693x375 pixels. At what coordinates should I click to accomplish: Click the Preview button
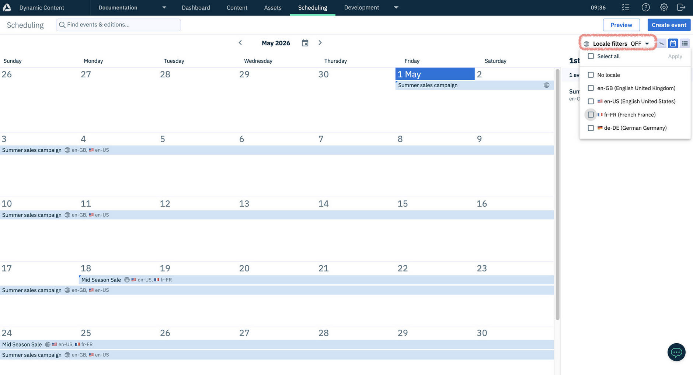pos(621,25)
